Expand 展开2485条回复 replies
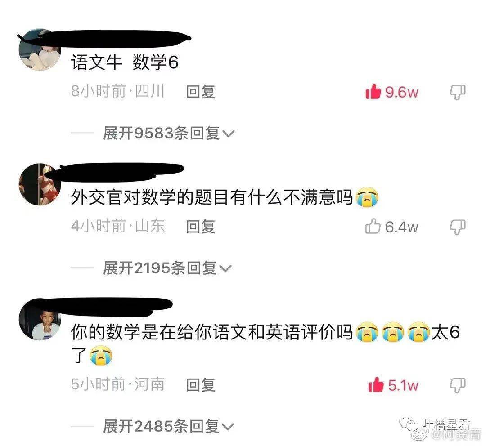Screen dimensions: 486x446 [x=168, y=426]
